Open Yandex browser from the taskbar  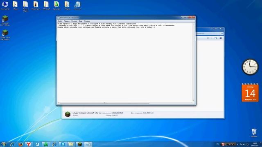tap(29, 144)
